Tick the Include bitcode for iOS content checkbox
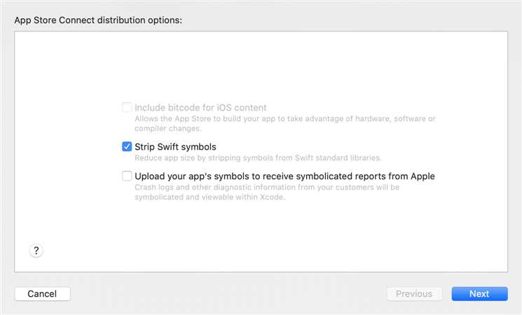Screen dimensions: 522x315 pyautogui.click(x=127, y=107)
